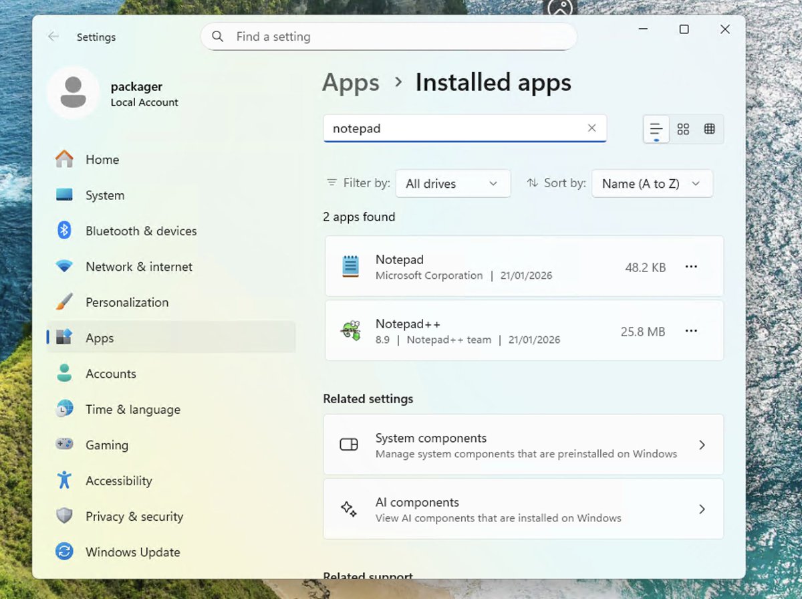Click the Accessibility figure icon
Image resolution: width=802 pixels, height=599 pixels.
[x=64, y=480]
